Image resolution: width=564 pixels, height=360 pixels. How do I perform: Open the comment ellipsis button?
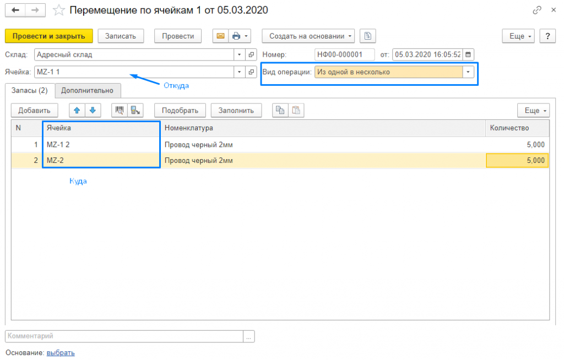[x=249, y=336]
